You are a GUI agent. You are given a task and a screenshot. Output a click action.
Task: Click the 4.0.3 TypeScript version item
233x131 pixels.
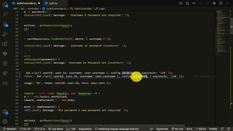189,129
